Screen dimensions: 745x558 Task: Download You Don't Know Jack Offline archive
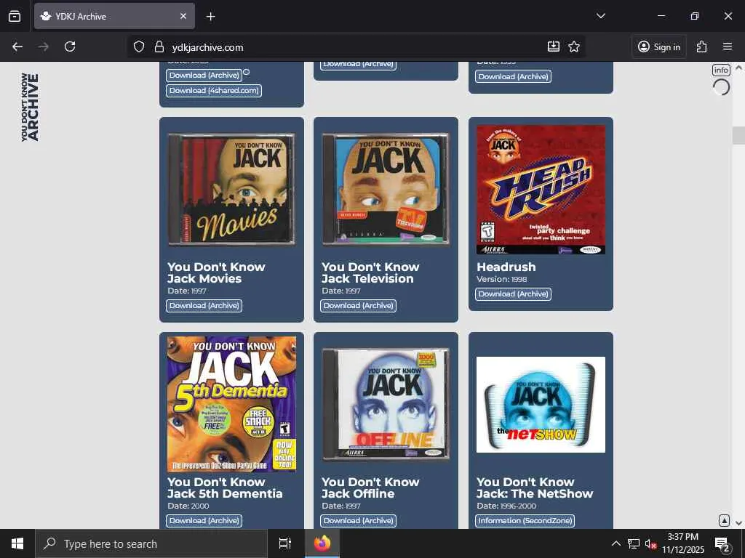tap(359, 520)
